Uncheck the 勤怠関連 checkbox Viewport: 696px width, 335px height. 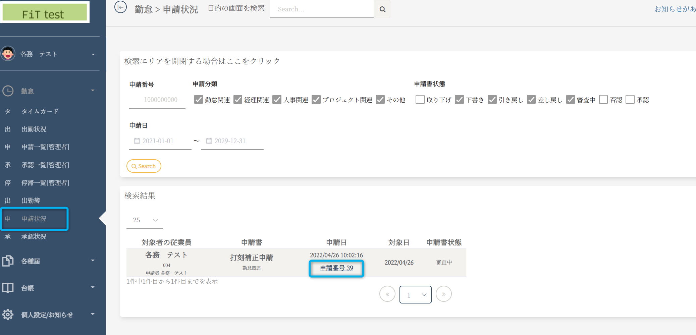coord(199,100)
